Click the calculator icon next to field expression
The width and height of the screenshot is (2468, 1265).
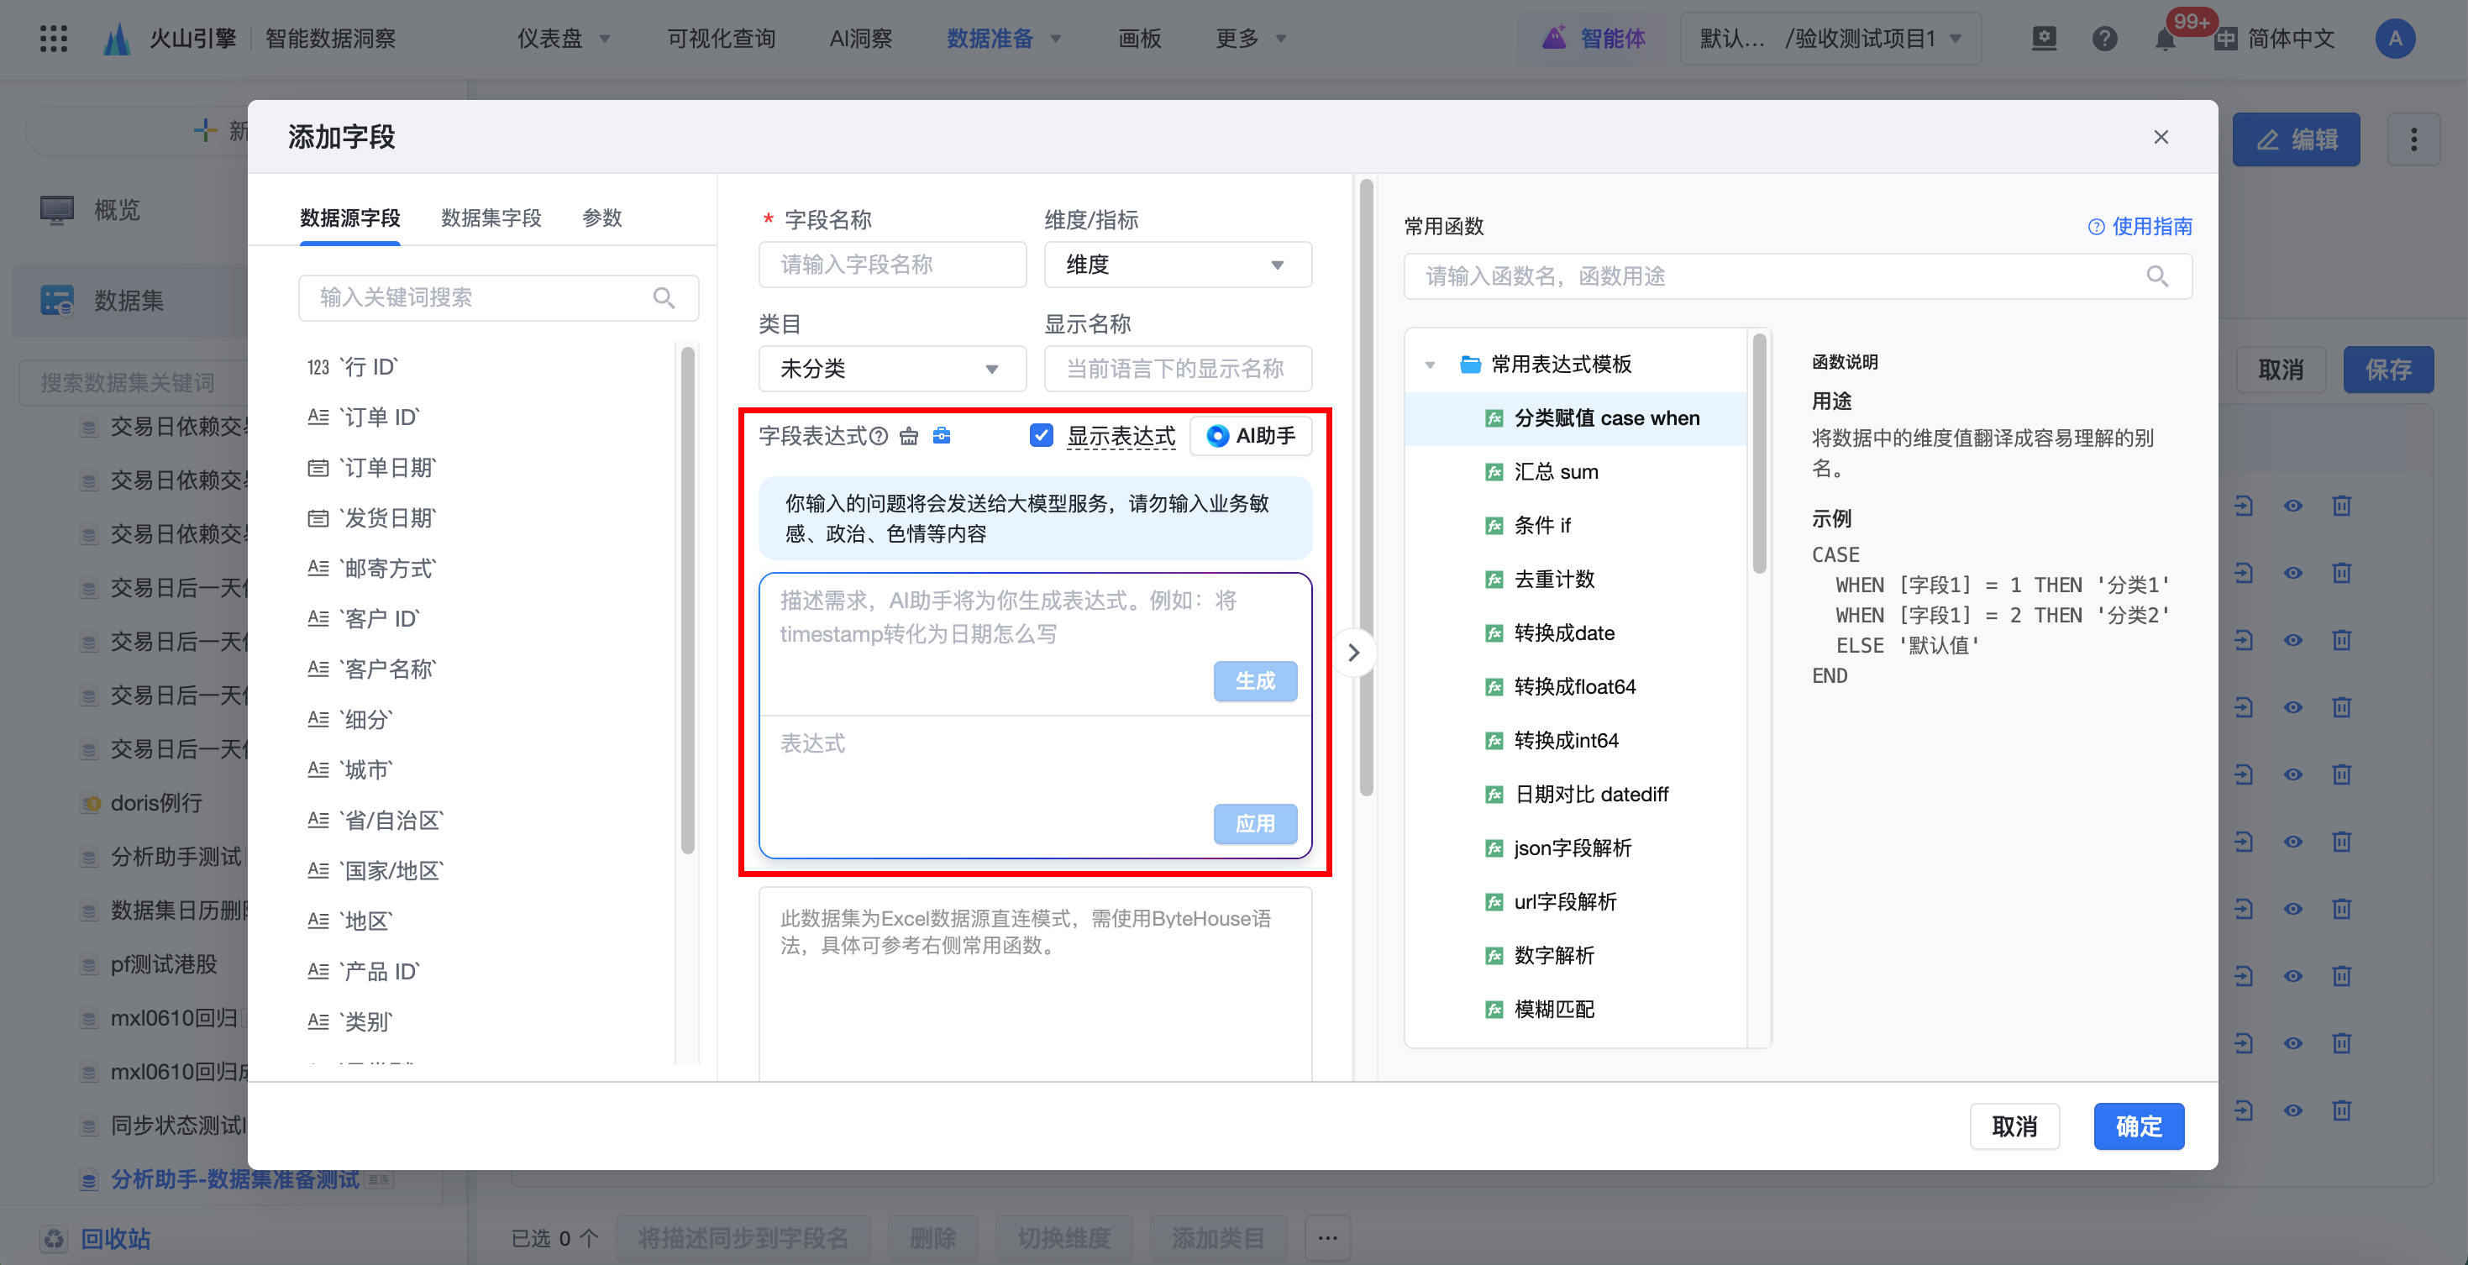click(x=909, y=436)
